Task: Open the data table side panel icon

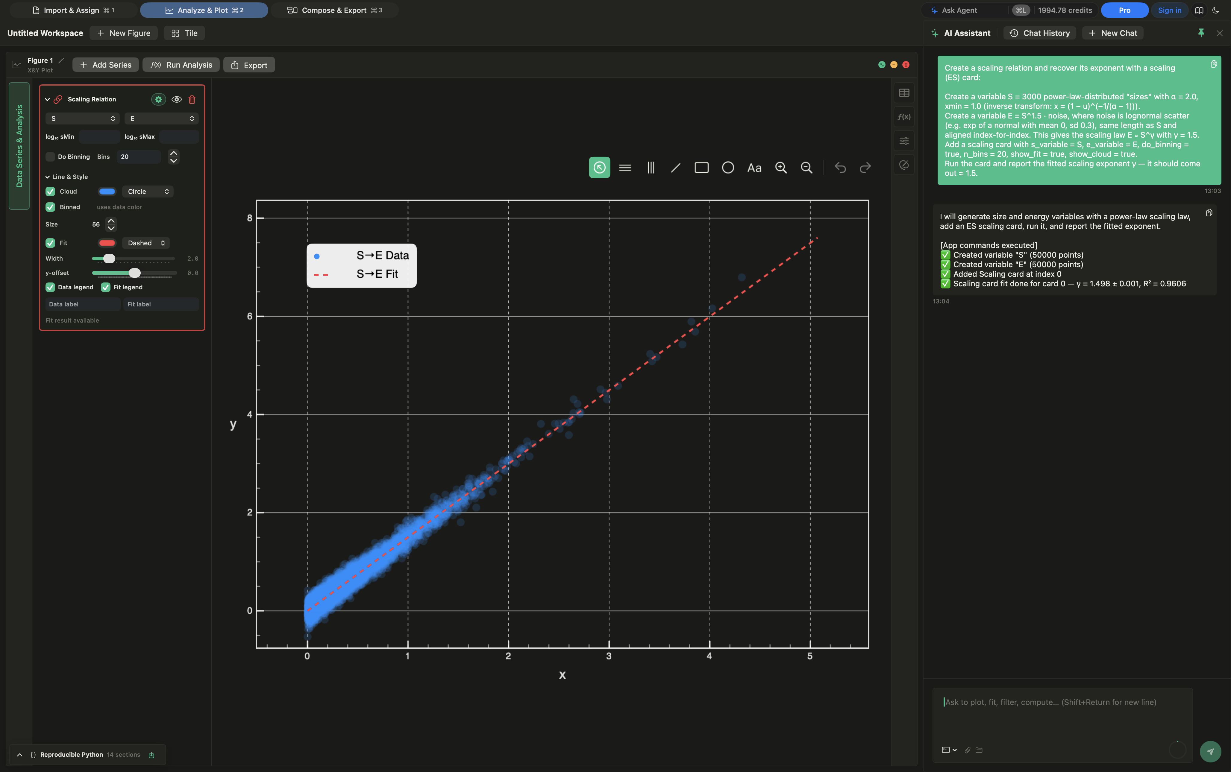Action: [x=903, y=93]
